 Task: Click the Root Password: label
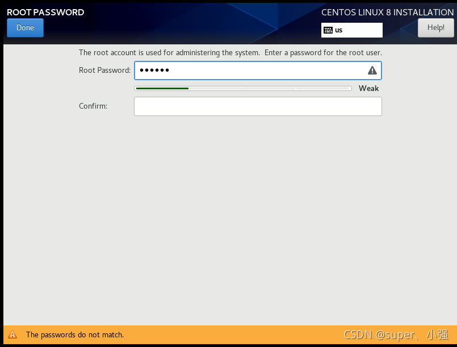104,70
